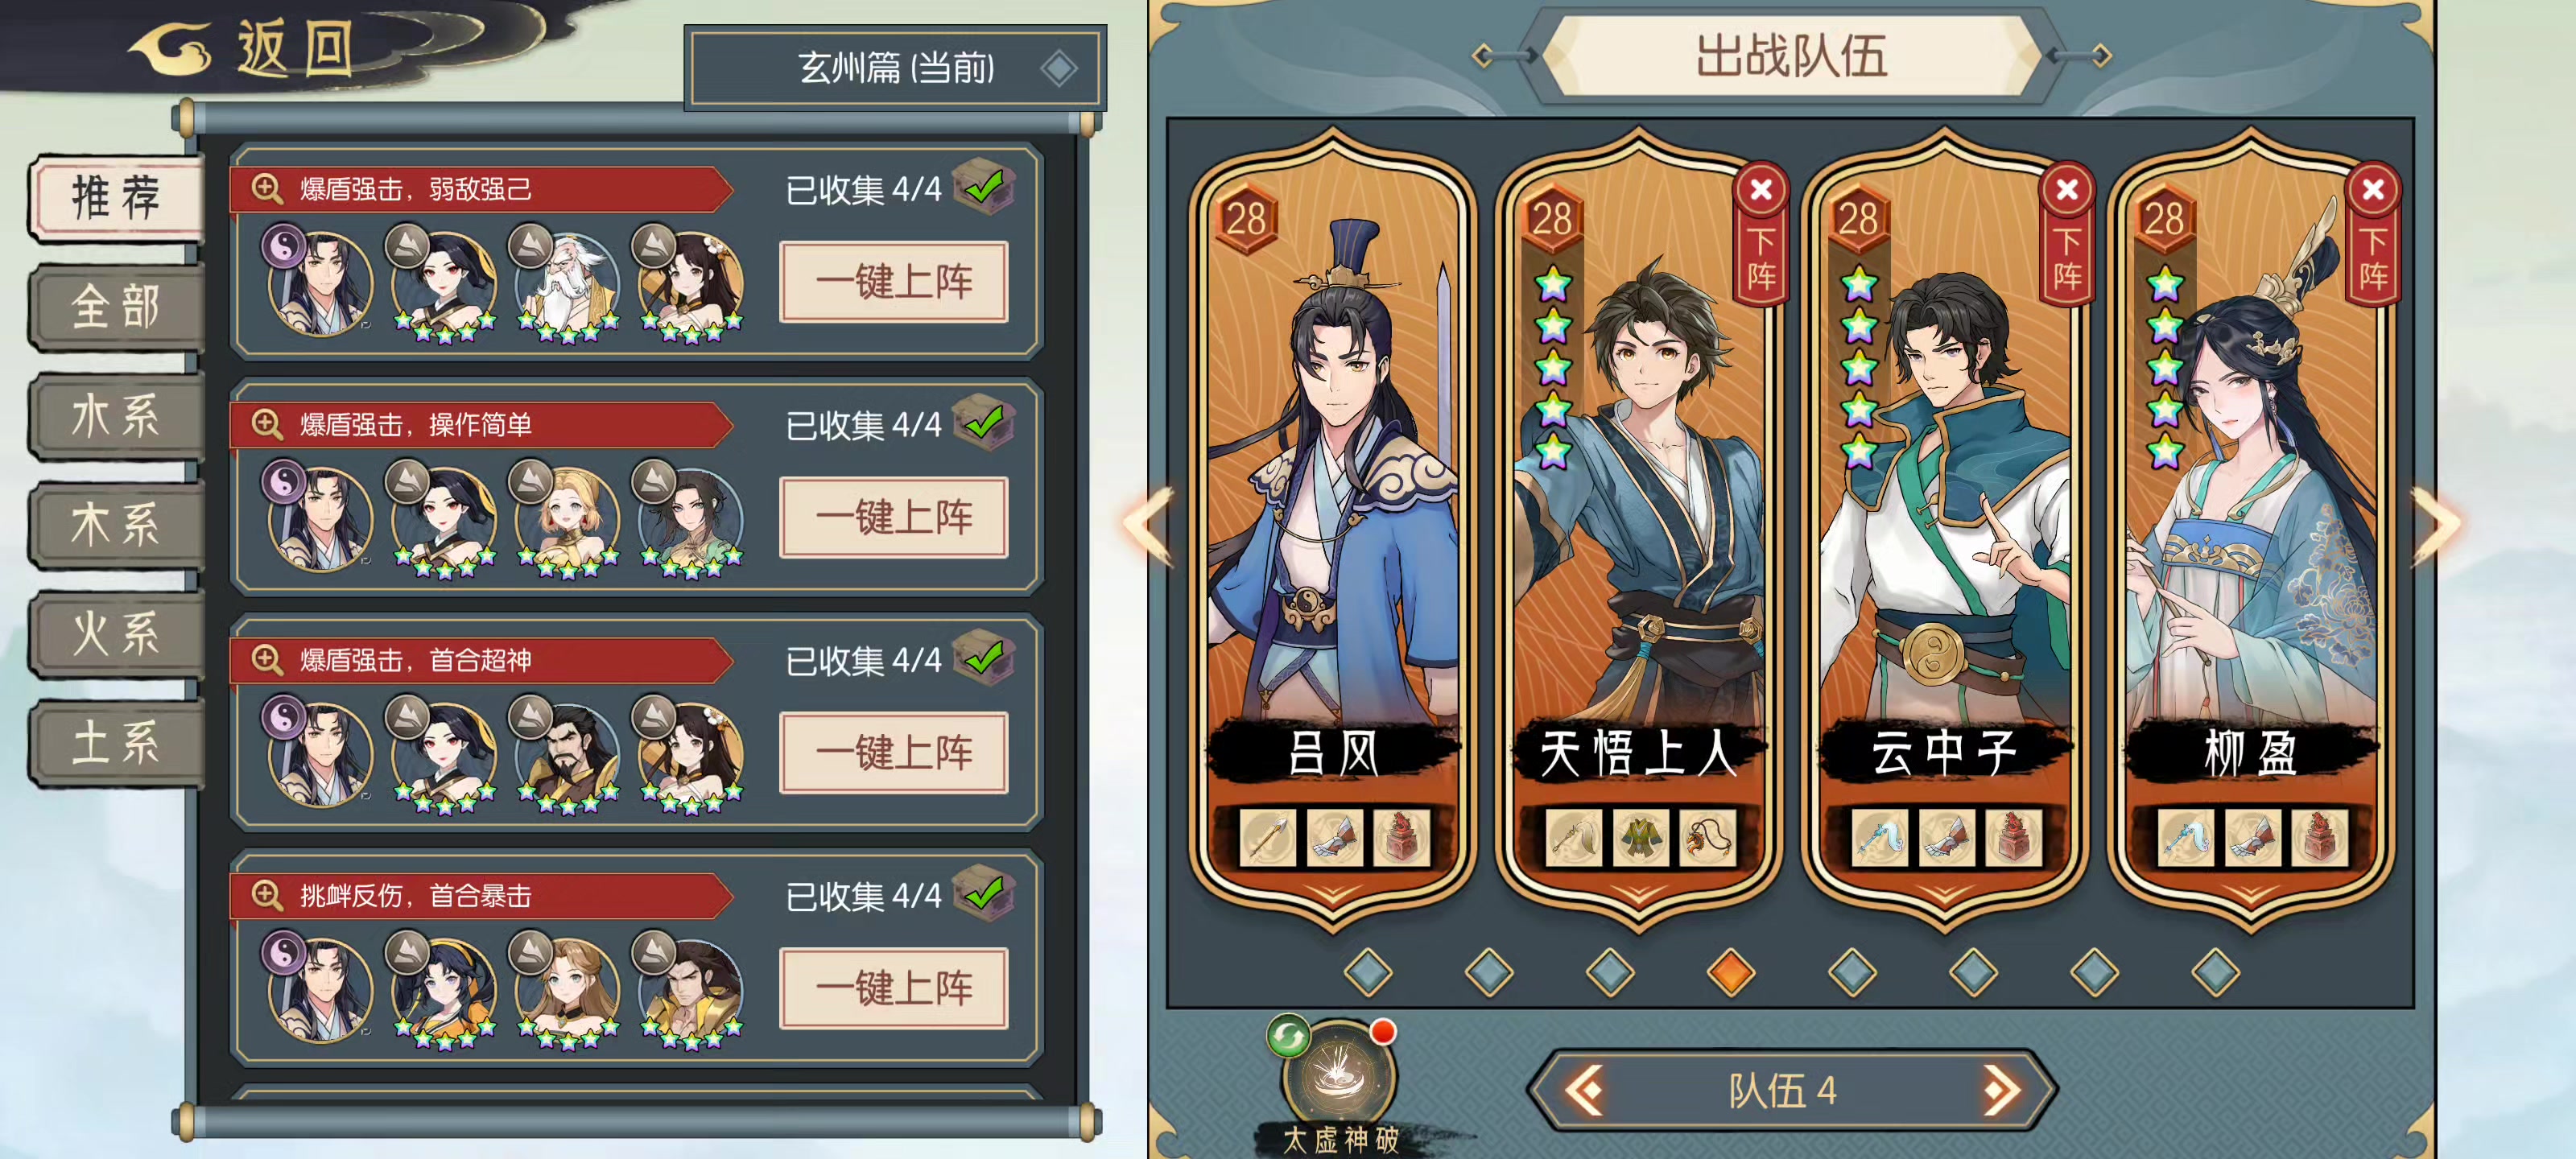Click the robe equipment icon under 天悟上人
2576x1159 pixels.
1640,837
